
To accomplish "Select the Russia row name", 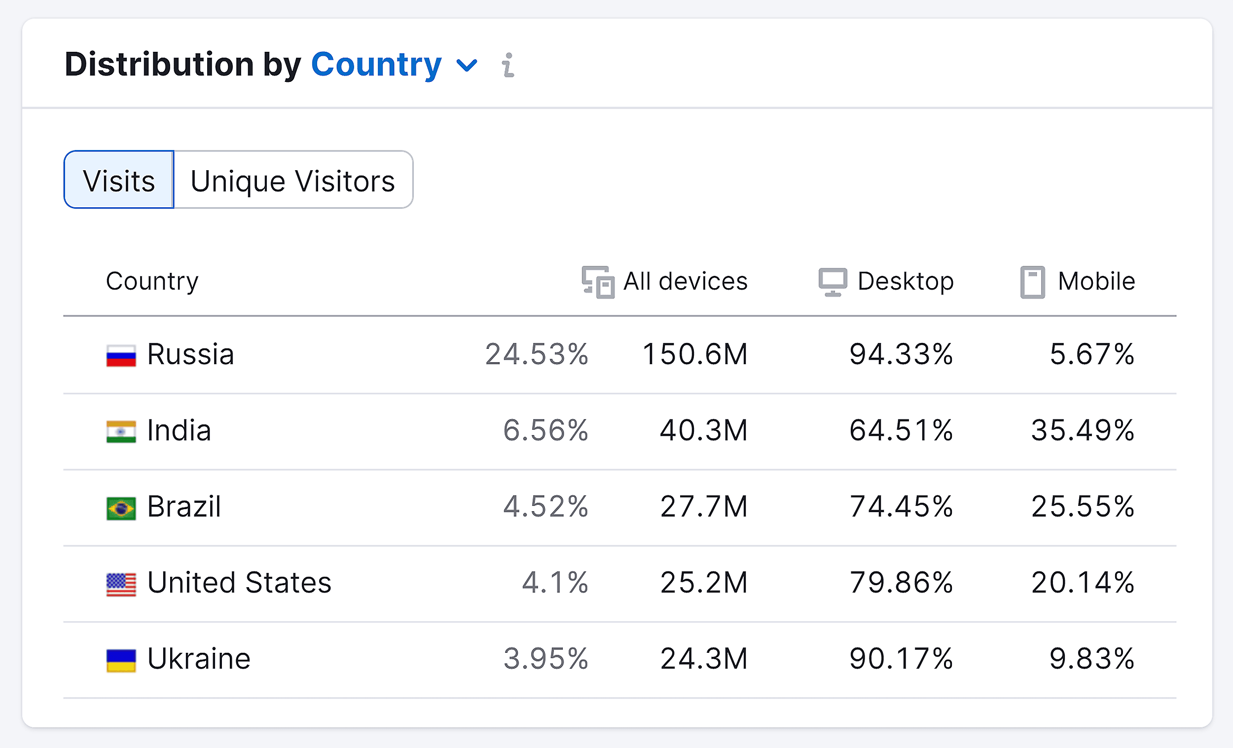I will click(x=191, y=354).
